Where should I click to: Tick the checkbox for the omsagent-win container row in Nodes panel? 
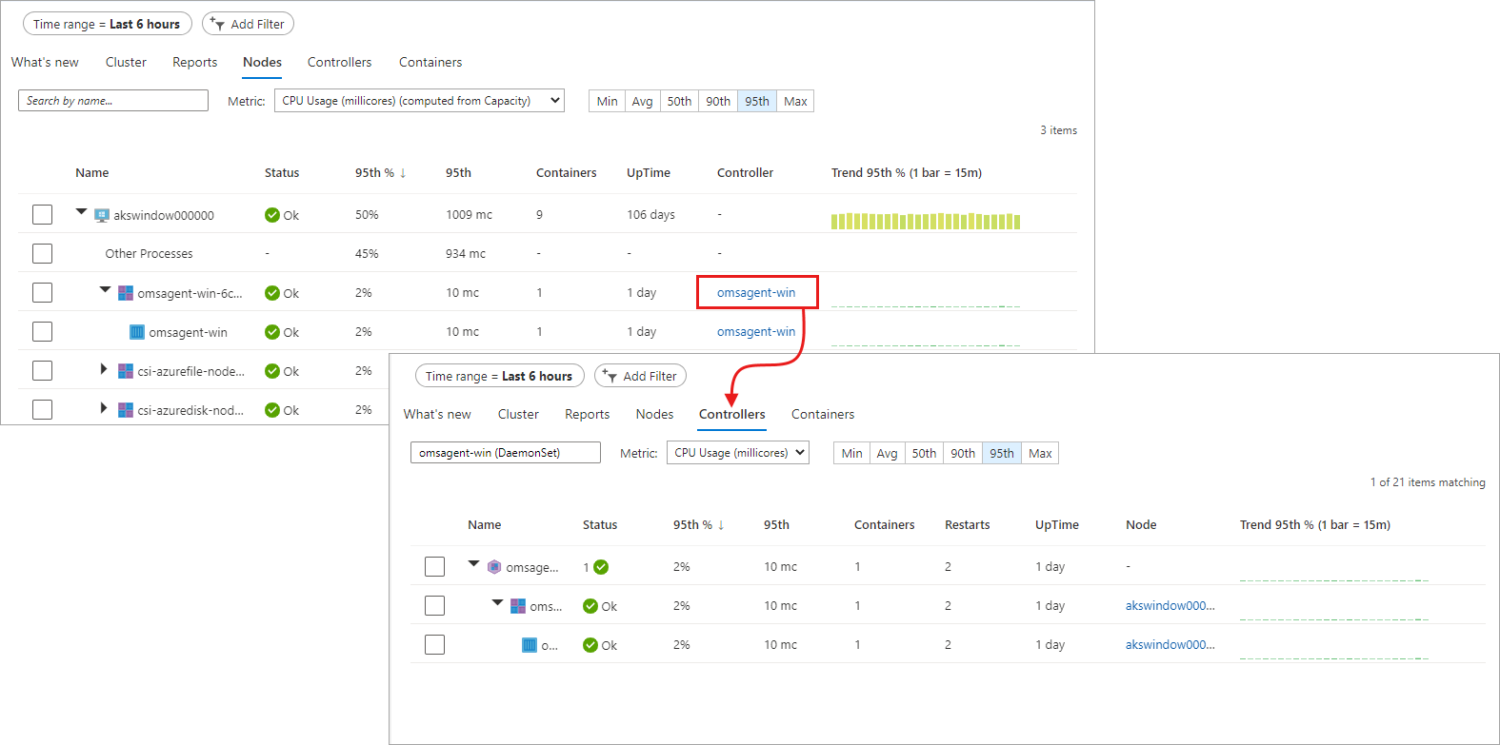pos(42,332)
